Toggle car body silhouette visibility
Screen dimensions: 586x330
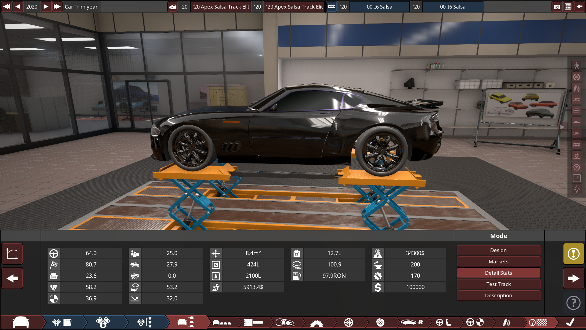(577, 122)
